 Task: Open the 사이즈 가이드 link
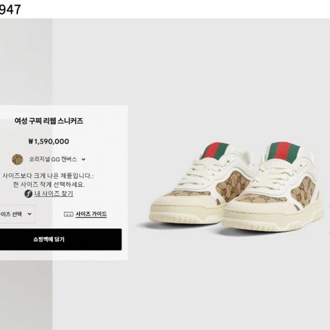click(91, 214)
